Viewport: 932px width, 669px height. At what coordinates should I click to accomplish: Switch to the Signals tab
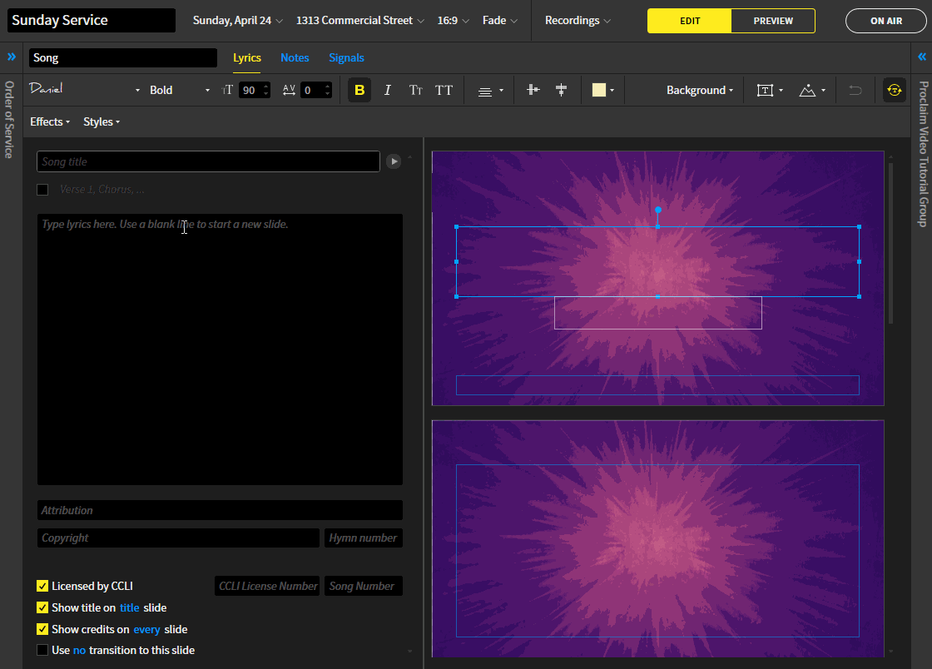(346, 57)
